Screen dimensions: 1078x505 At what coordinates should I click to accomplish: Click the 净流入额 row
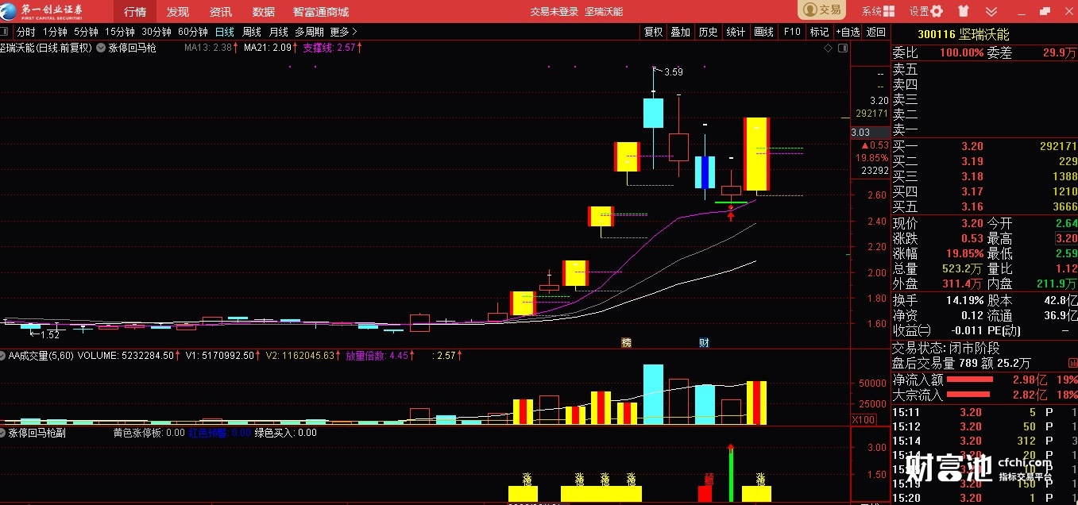tap(984, 380)
